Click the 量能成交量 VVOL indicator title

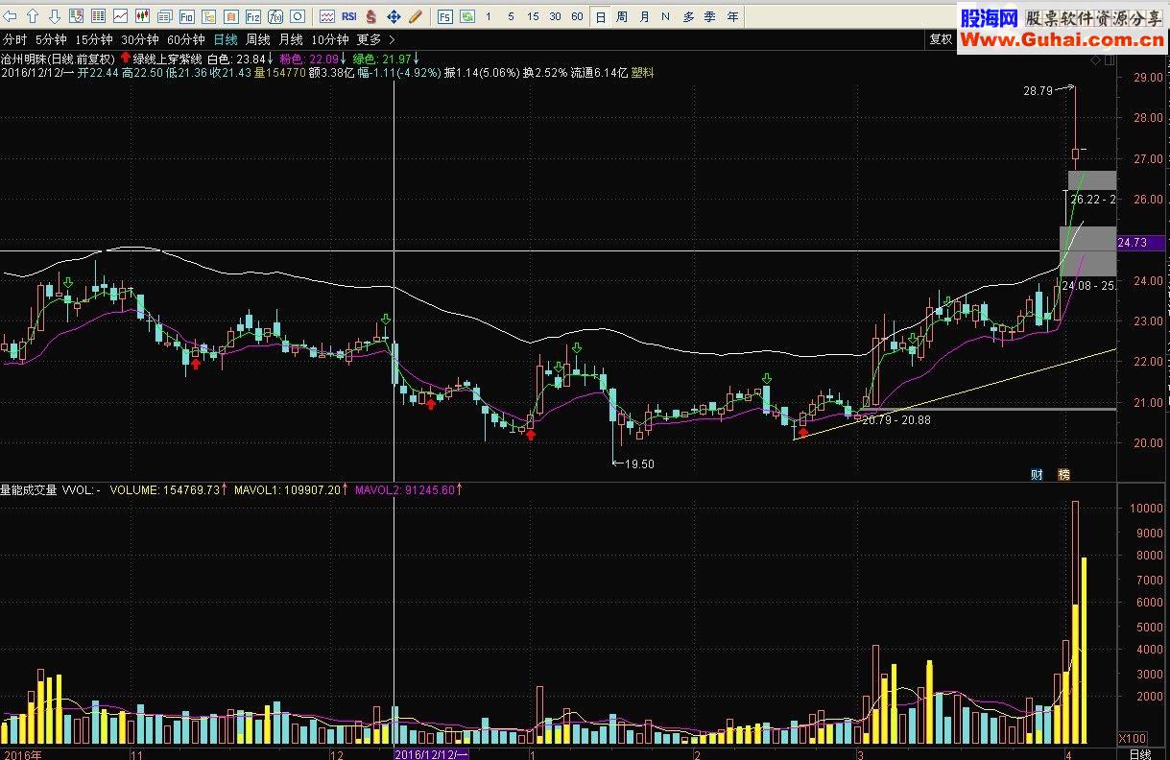[x=50, y=489]
